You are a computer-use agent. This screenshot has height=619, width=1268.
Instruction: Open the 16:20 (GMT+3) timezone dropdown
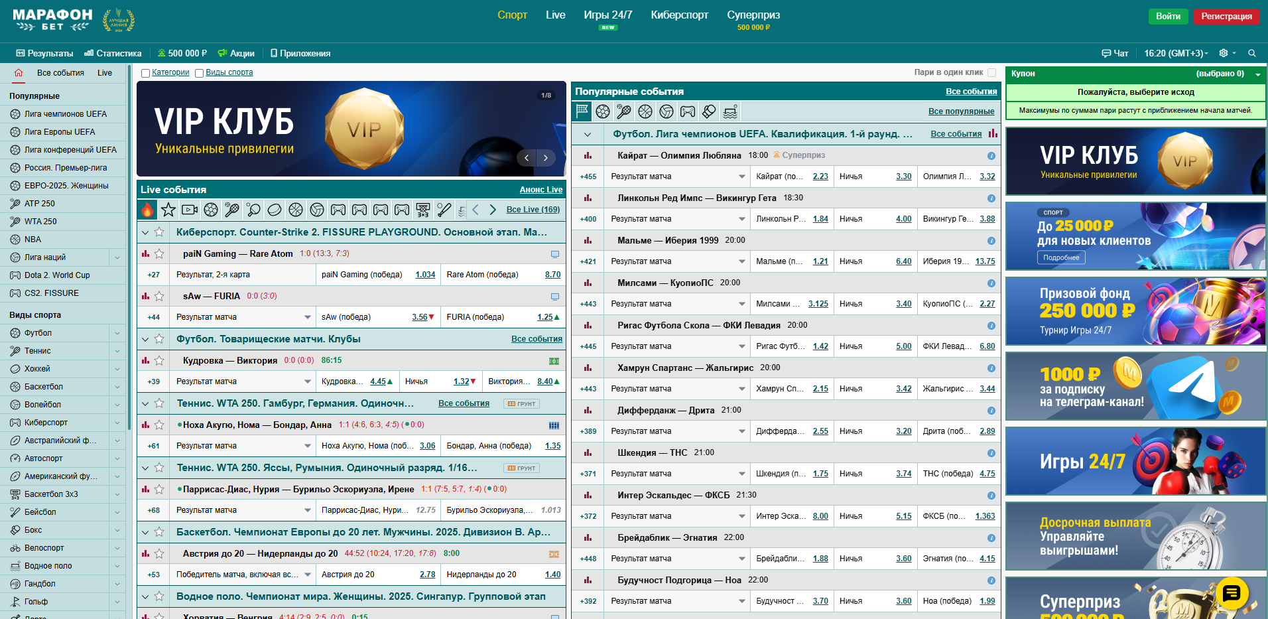[x=1176, y=53]
